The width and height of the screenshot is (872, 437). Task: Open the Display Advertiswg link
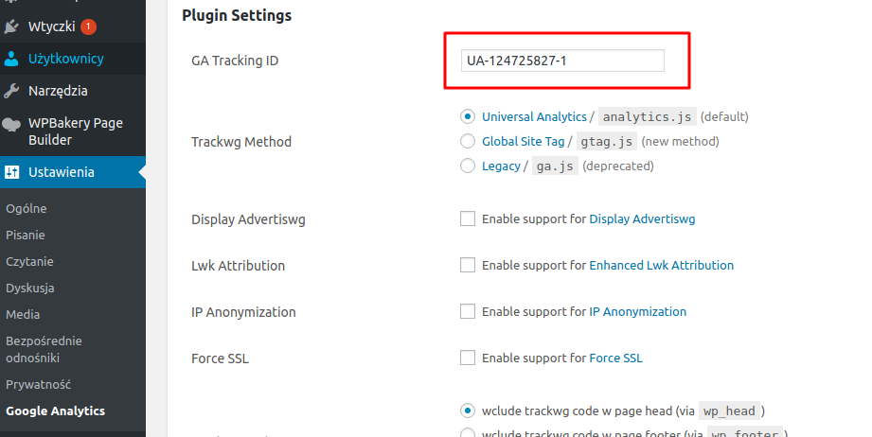coord(642,218)
